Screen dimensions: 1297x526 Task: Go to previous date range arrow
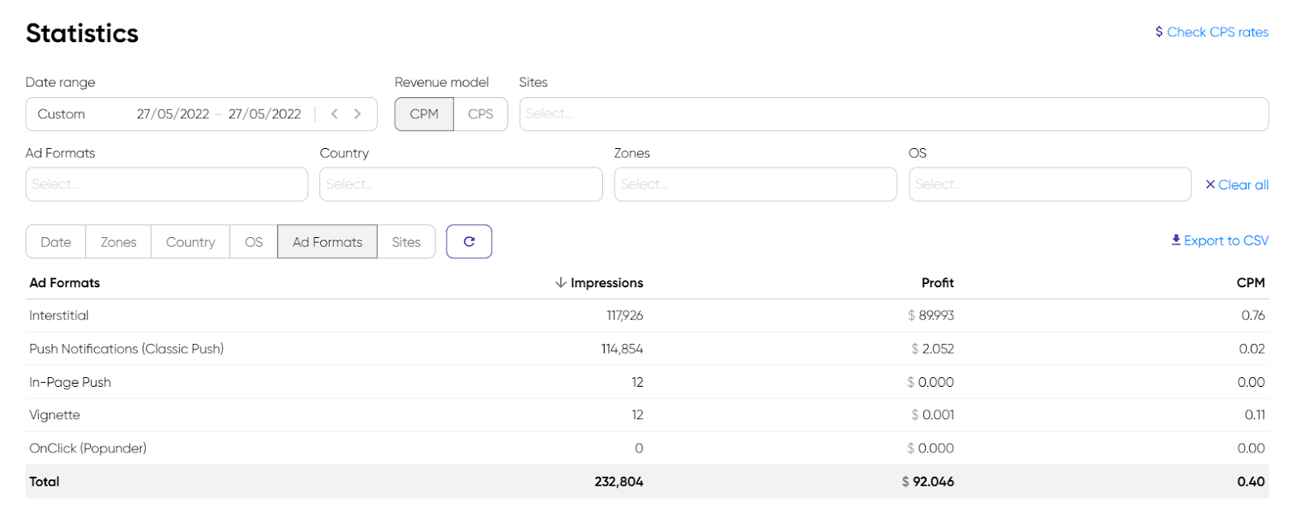coord(335,114)
